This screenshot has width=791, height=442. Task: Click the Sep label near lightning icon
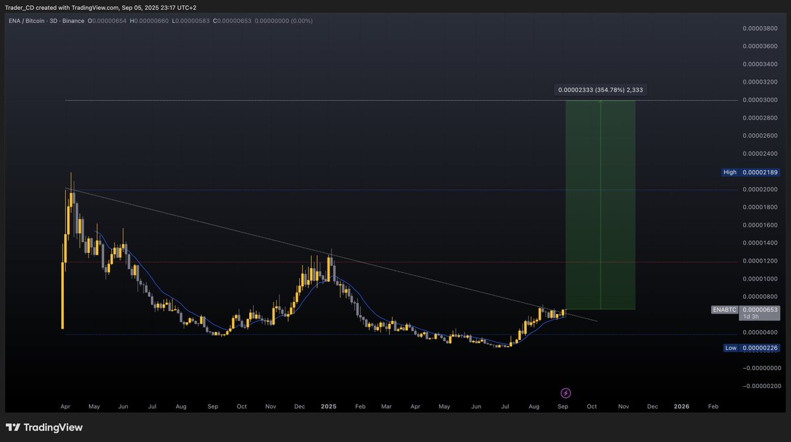564,406
